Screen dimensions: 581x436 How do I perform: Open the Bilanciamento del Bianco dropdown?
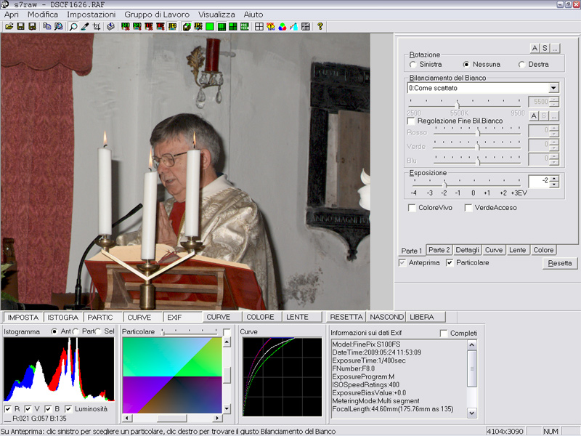tap(553, 88)
